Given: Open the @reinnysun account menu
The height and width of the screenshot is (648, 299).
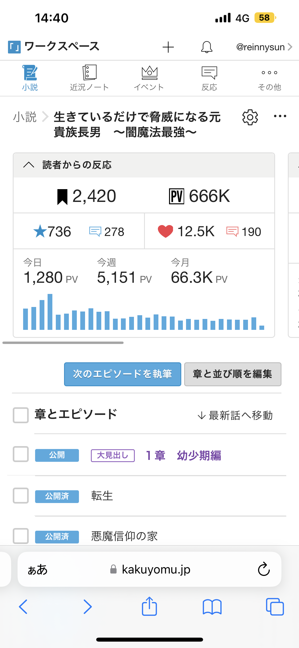Looking at the screenshot, I should 264,47.
